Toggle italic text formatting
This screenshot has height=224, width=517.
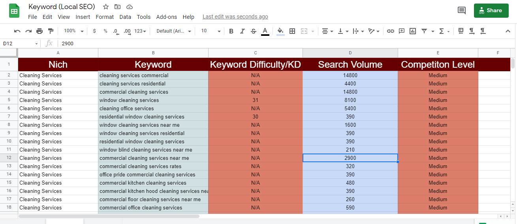(243, 31)
